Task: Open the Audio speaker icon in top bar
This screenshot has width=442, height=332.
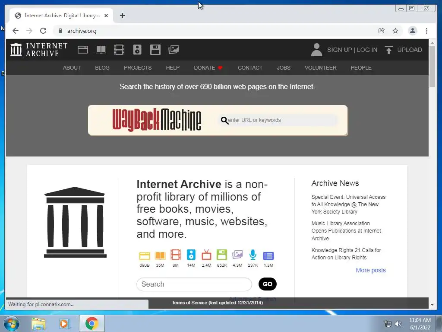Action: click(137, 50)
